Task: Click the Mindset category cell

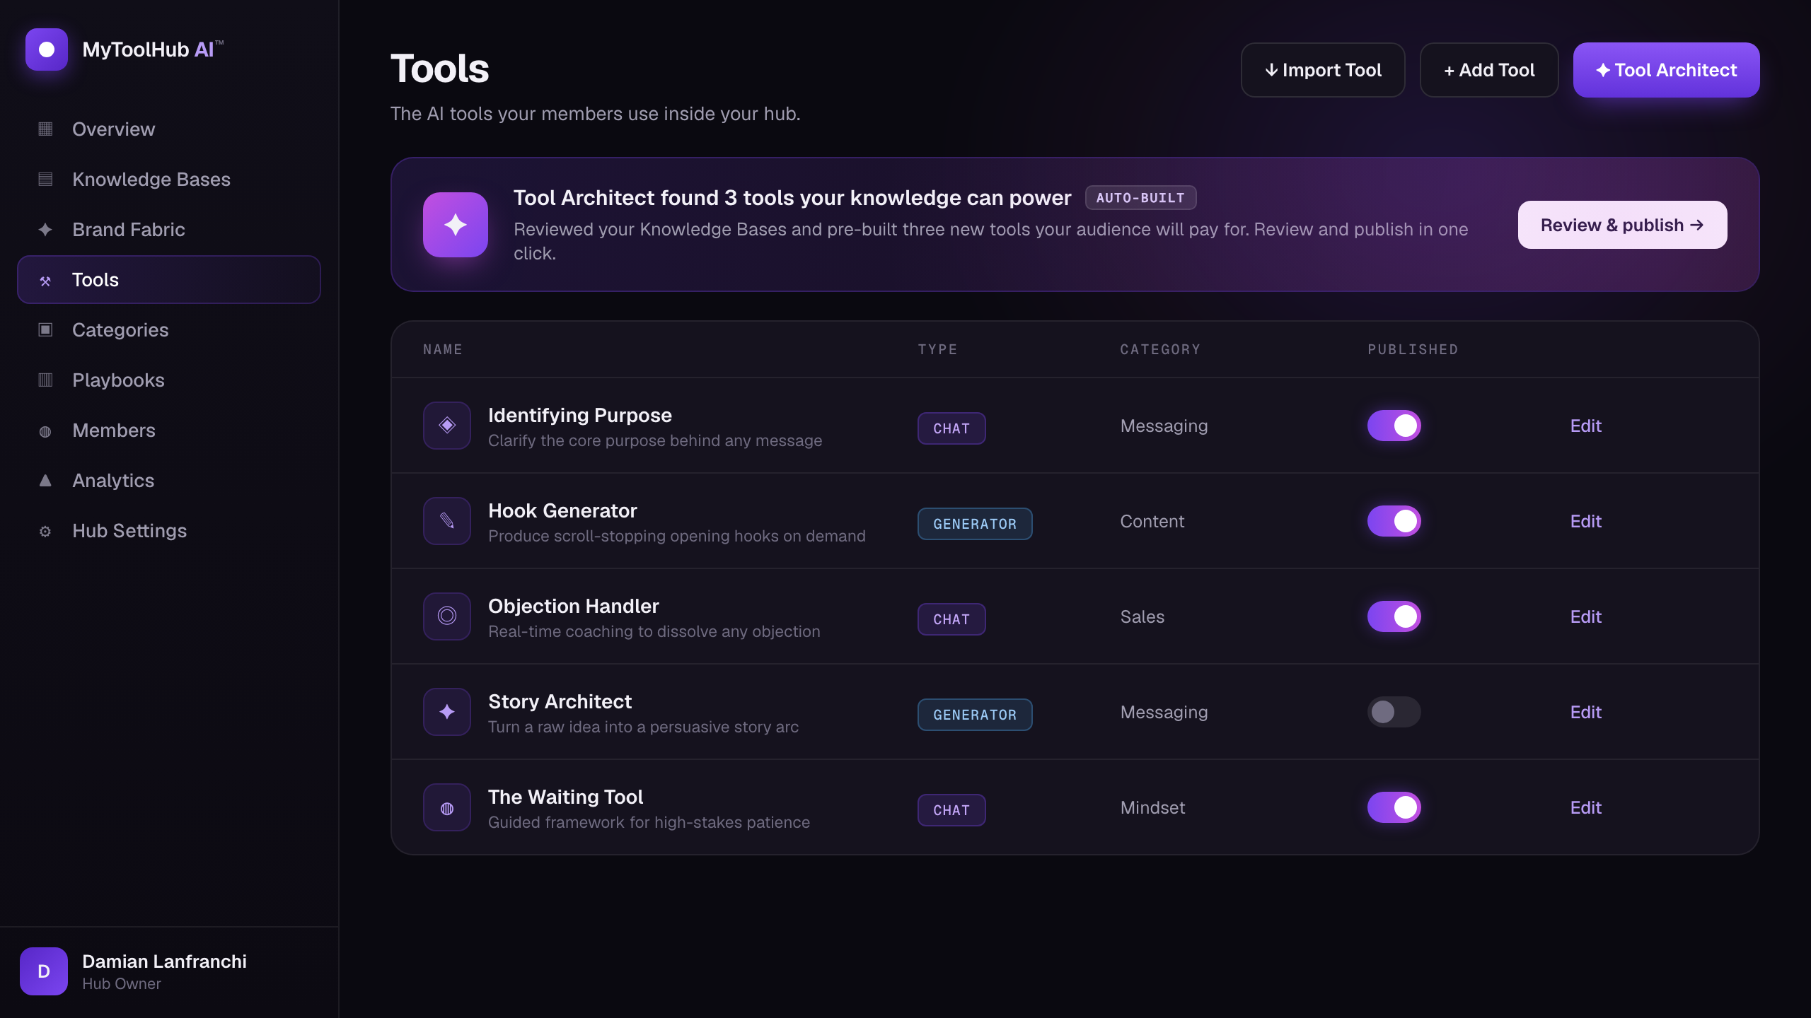Action: coord(1152,807)
